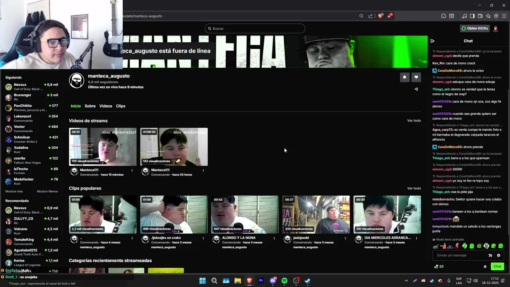Viewport: 510px width, 287px height.
Task: Insert the Patrick star emote from quick emotes
Action: click(x=443, y=246)
